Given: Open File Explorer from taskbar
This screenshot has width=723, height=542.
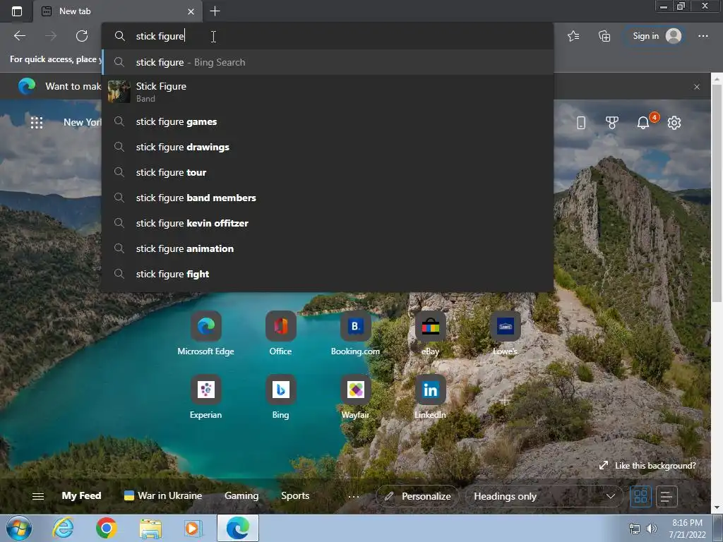Looking at the screenshot, I should pyautogui.click(x=150, y=529).
